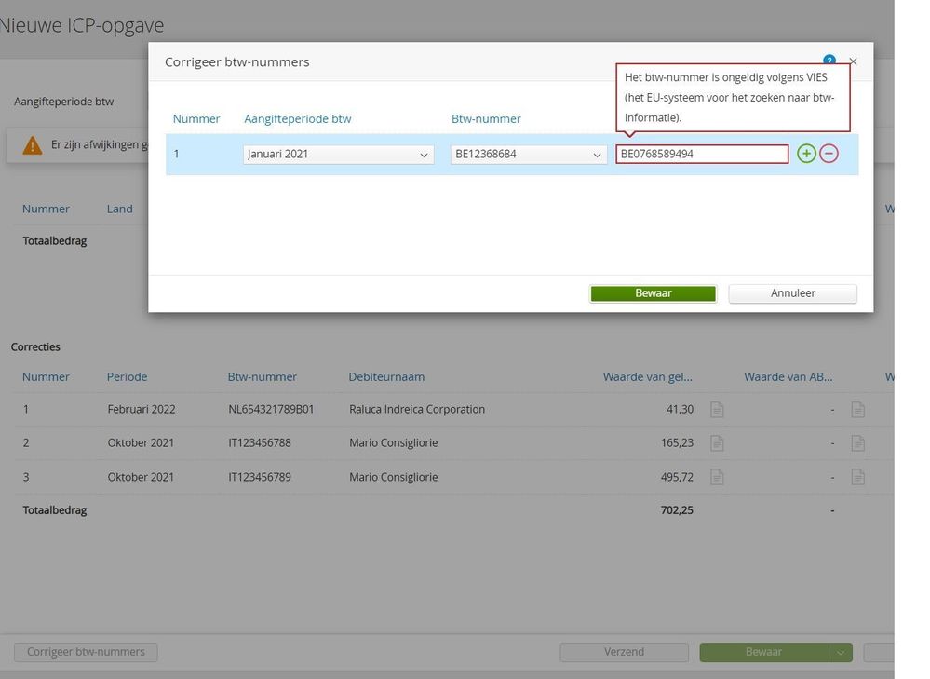The width and height of the screenshot is (930, 679).
Task: Click the orange warning triangle icon
Action: point(32,144)
